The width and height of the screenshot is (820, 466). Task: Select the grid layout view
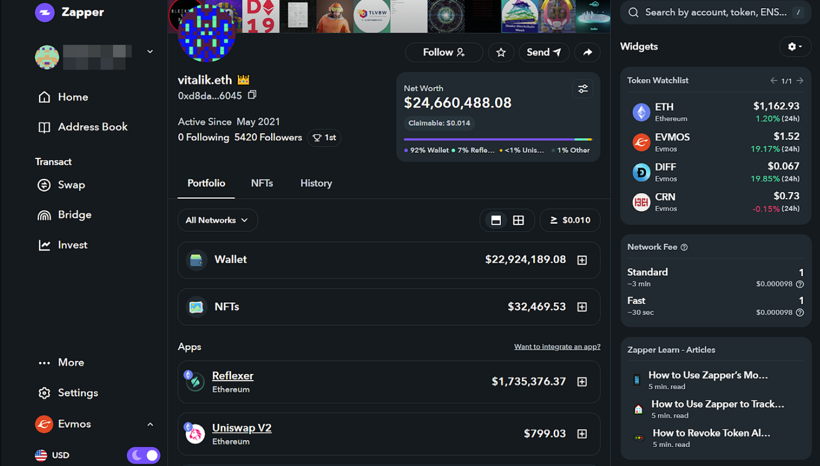[x=519, y=220]
